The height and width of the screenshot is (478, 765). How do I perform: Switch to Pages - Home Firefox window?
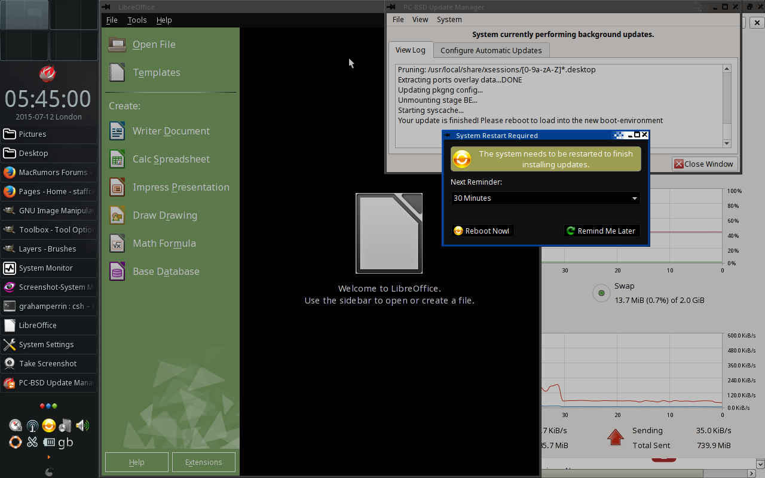pyautogui.click(x=48, y=192)
